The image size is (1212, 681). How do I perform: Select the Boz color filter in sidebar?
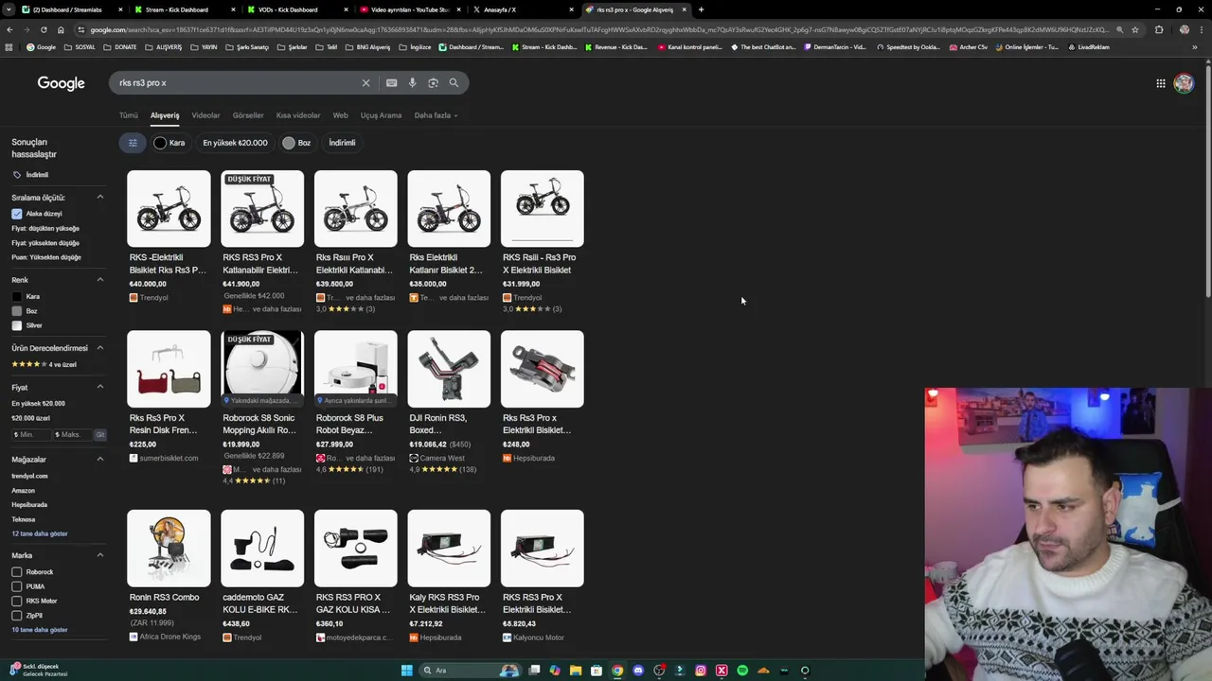click(x=25, y=311)
